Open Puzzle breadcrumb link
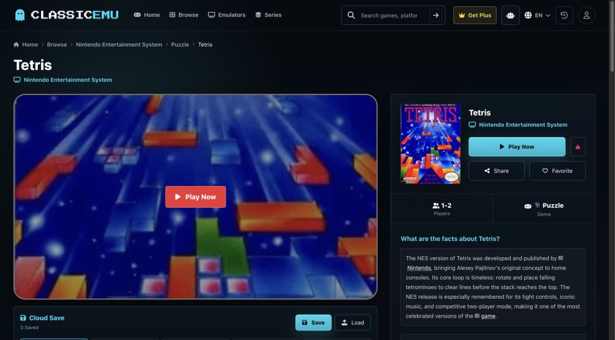 (x=180, y=45)
